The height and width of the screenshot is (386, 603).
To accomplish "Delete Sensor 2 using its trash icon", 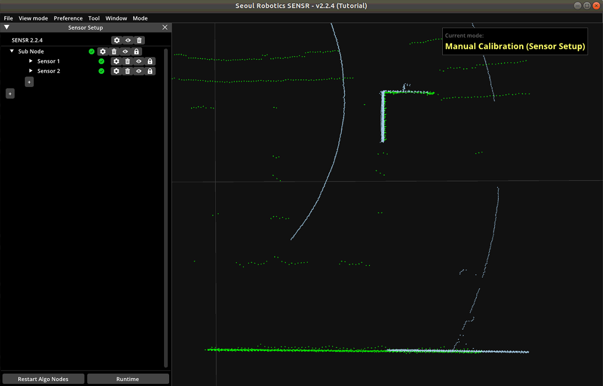I will click(x=128, y=71).
